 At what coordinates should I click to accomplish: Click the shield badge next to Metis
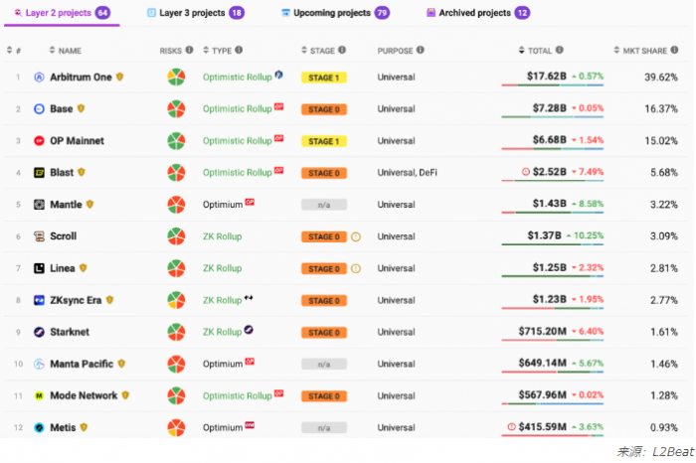coord(84,427)
